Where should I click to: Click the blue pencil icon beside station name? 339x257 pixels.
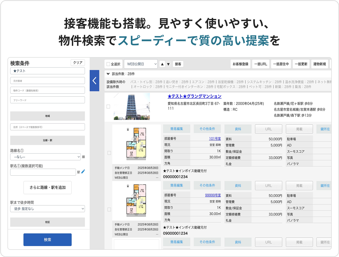(x=83, y=172)
